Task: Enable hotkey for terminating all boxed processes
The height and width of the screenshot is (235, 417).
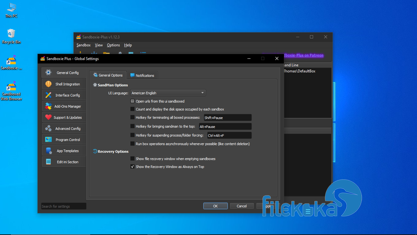Action: tap(132, 117)
